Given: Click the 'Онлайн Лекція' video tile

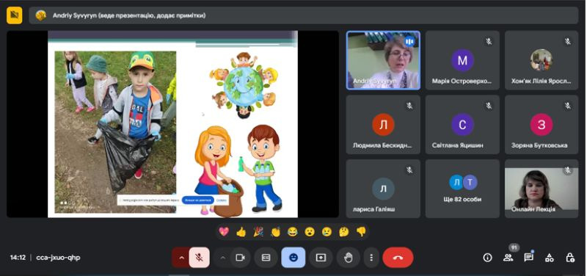Looking at the screenshot, I should [x=542, y=189].
